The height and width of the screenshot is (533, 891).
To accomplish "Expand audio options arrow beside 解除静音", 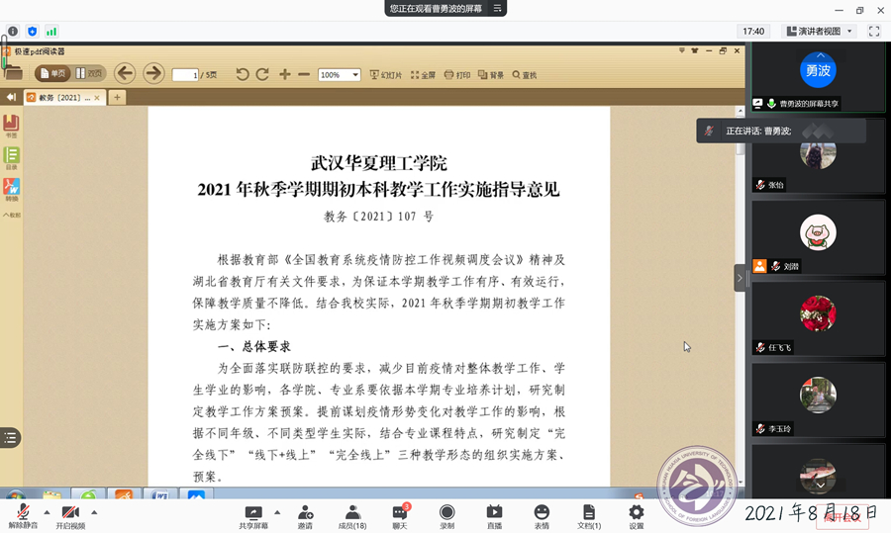I will 46,511.
